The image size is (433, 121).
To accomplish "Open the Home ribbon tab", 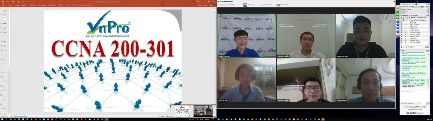I will coord(10,5).
